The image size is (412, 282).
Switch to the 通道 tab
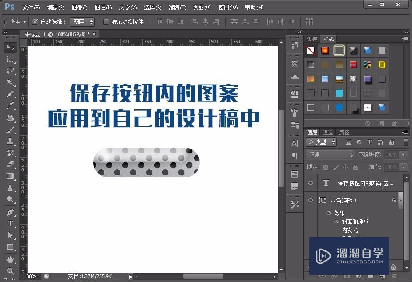[x=328, y=133]
